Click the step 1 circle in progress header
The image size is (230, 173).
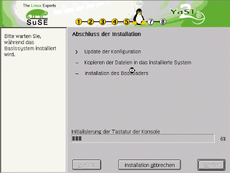(x=79, y=22)
